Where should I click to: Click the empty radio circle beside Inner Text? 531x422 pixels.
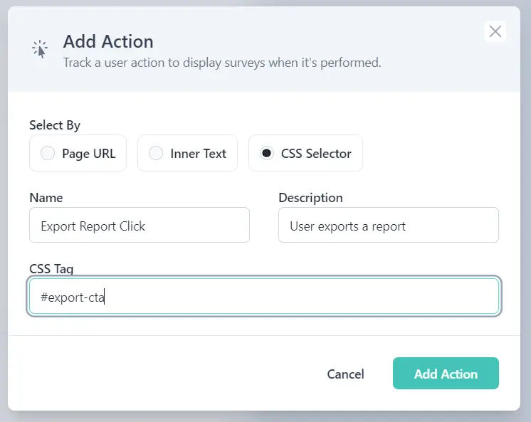156,153
